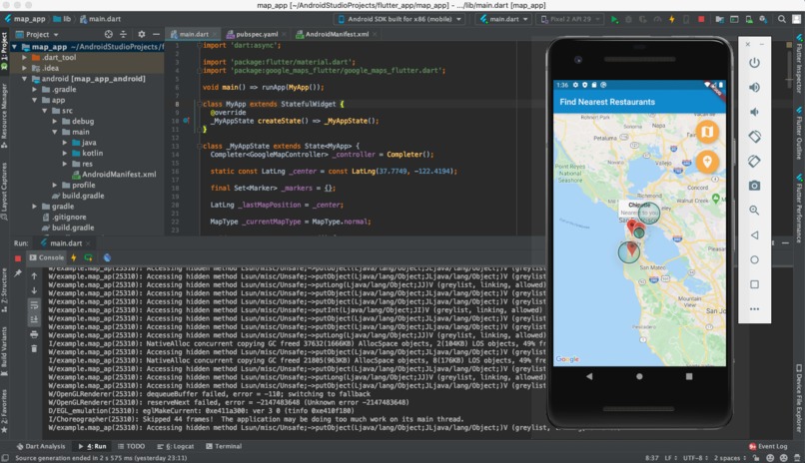The width and height of the screenshot is (805, 463).
Task: Click lib breadcrumb in navigation bar
Action: click(63, 19)
